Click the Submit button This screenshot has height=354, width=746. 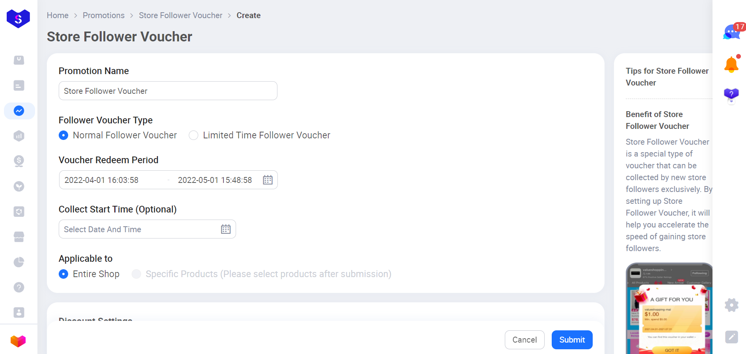point(572,340)
